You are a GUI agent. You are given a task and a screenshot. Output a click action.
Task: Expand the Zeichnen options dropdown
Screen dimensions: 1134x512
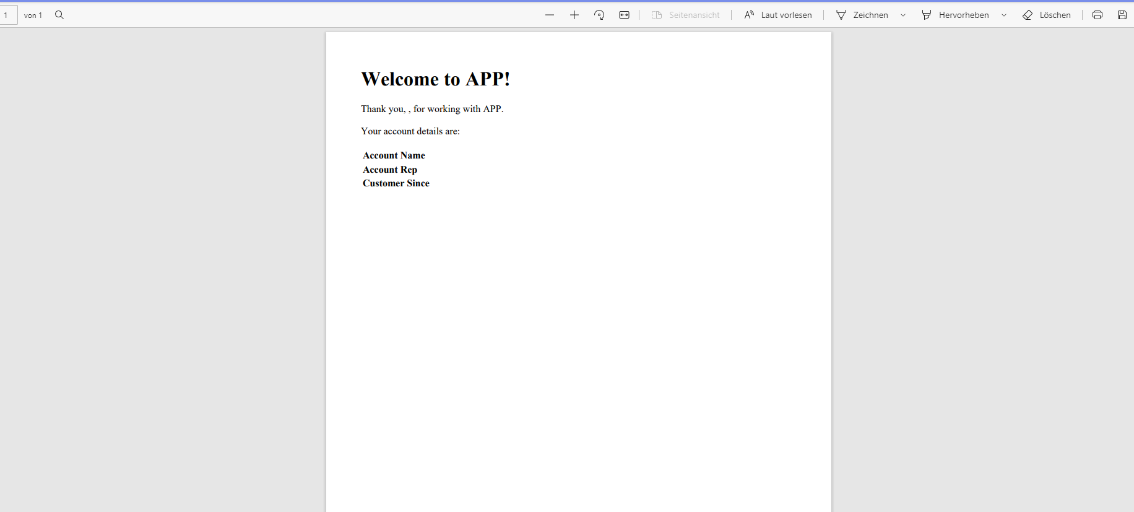(903, 15)
